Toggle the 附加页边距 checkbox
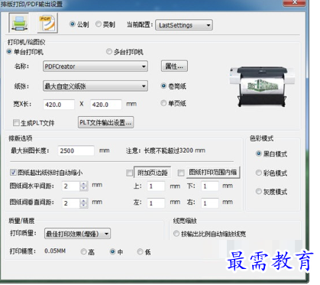Screen dimensions: 320x285 click(x=129, y=173)
